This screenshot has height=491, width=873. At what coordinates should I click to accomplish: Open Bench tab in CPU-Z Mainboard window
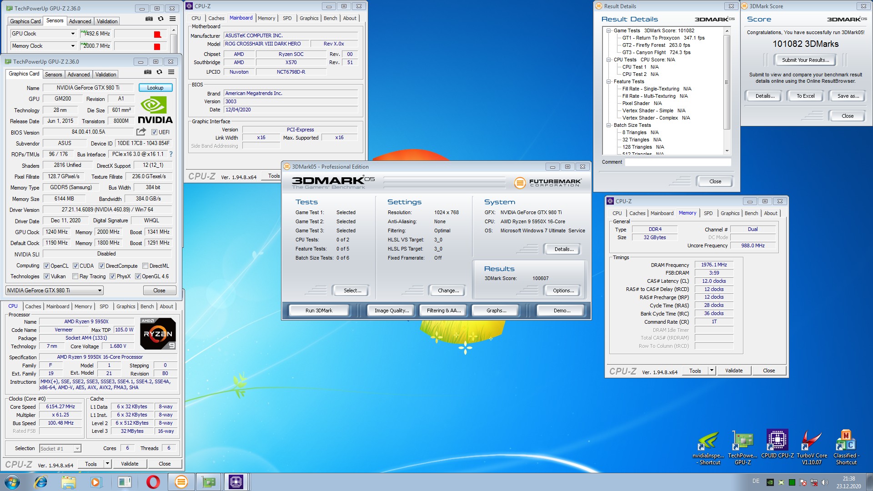(331, 18)
